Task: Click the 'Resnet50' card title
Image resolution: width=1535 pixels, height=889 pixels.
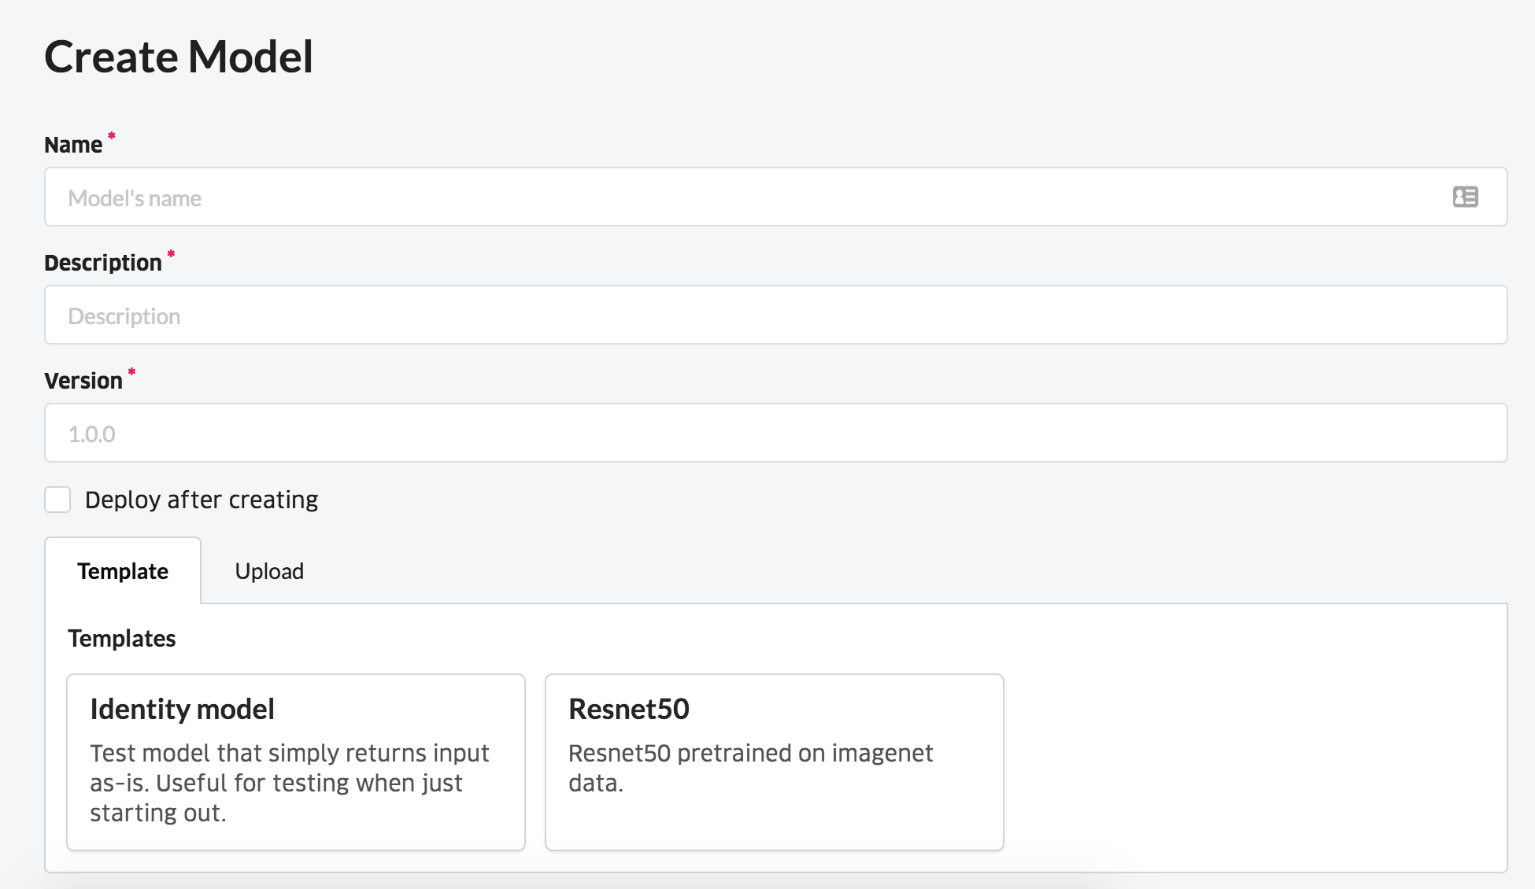Action: point(629,709)
